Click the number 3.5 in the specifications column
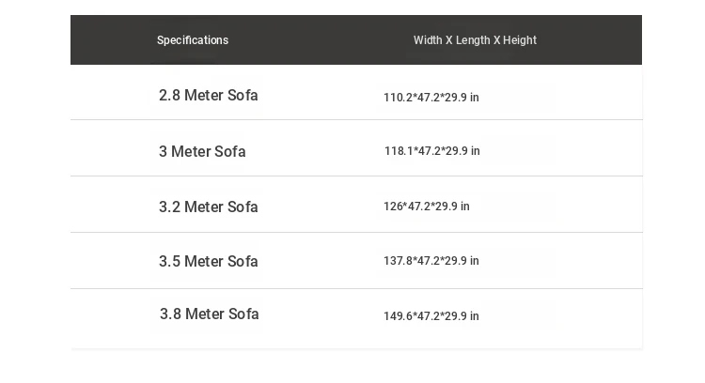 click(169, 262)
